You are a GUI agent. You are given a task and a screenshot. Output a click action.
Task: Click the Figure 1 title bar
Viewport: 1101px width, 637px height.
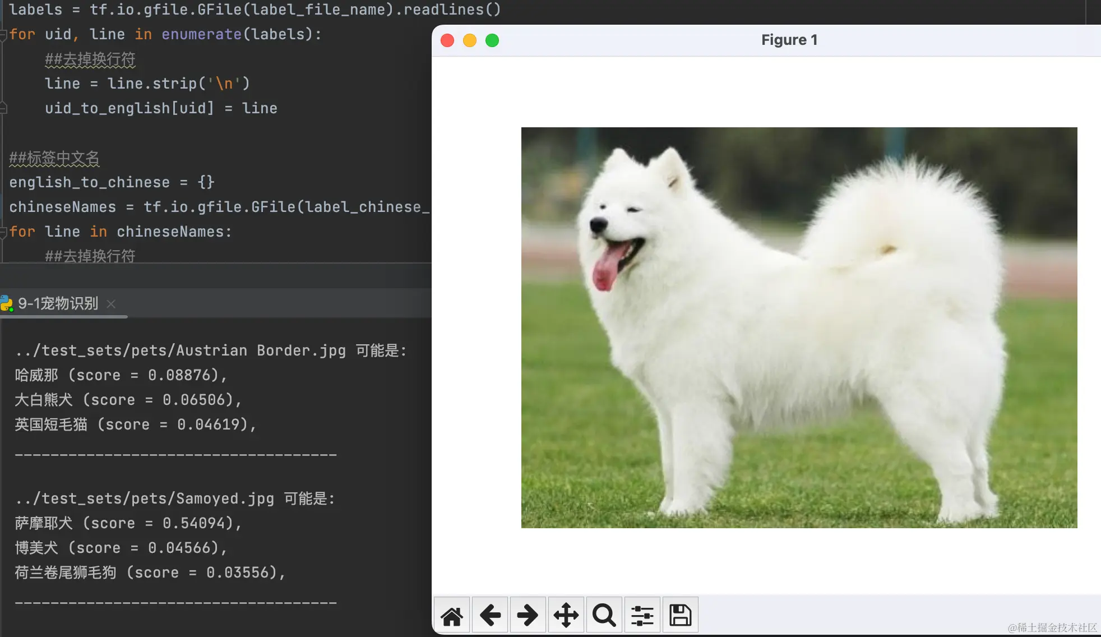(789, 40)
